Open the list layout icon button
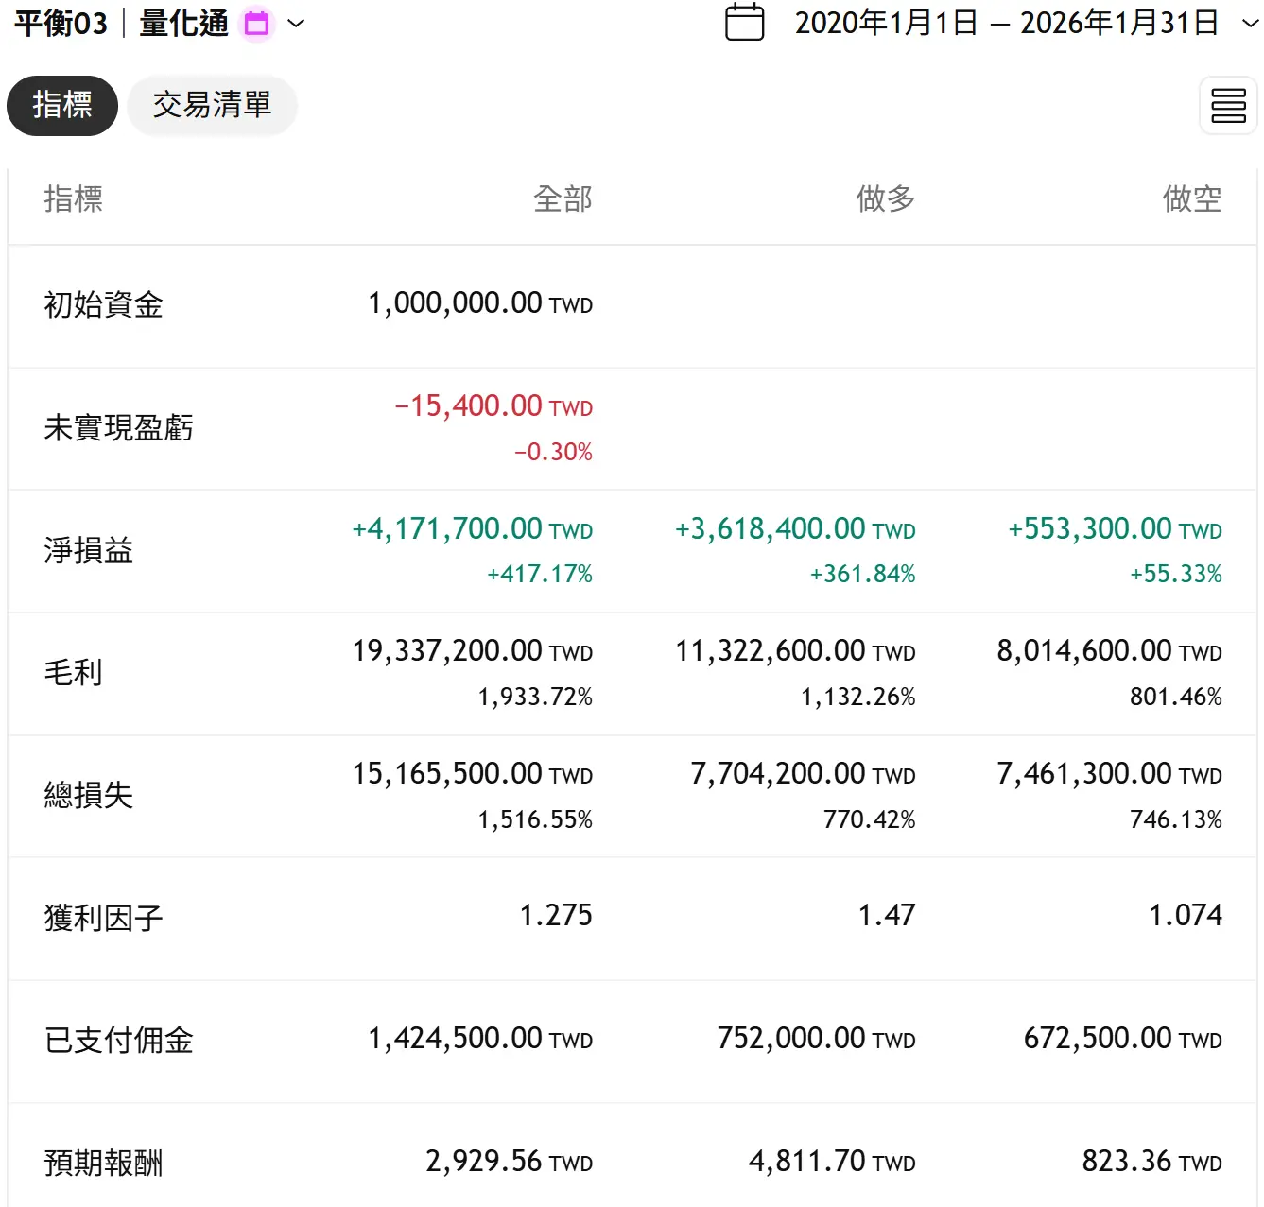Image resolution: width=1264 pixels, height=1207 pixels. pyautogui.click(x=1228, y=106)
